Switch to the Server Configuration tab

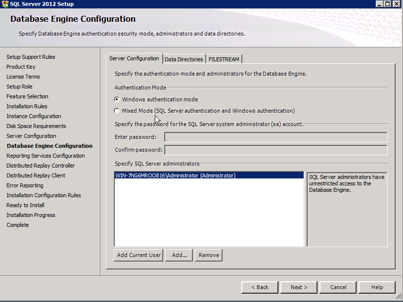134,58
